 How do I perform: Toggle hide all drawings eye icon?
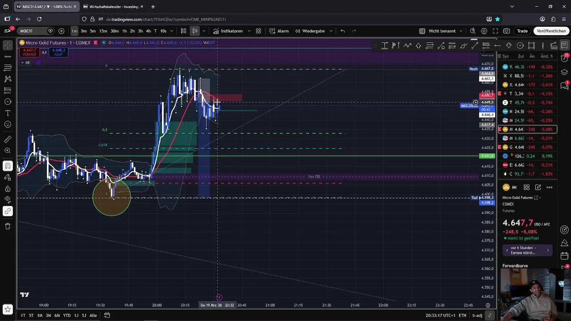[8, 199]
